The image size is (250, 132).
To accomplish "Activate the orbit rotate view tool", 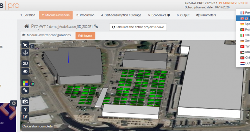I will click(x=25, y=53).
